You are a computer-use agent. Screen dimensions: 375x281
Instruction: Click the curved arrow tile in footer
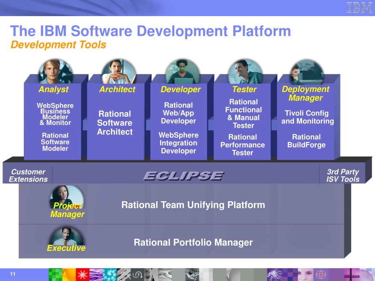point(137,274)
